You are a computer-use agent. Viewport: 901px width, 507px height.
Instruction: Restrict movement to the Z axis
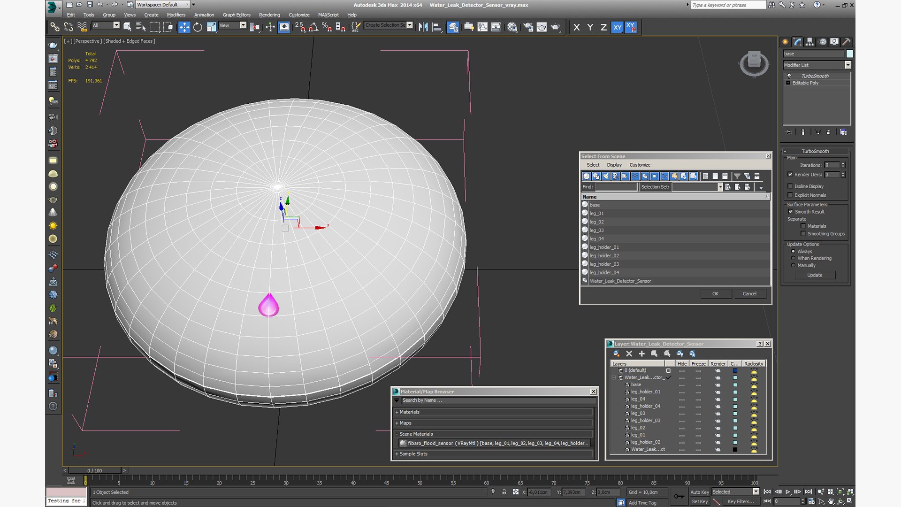[603, 27]
